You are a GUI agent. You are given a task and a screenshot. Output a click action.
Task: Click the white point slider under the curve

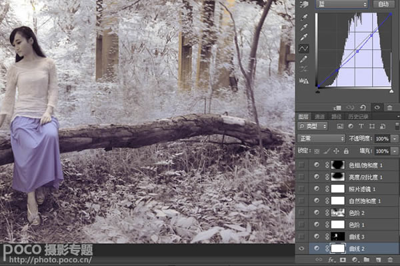click(x=391, y=91)
